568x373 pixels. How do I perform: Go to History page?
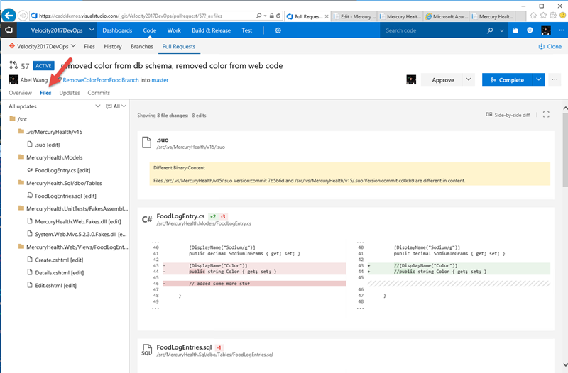(x=113, y=46)
